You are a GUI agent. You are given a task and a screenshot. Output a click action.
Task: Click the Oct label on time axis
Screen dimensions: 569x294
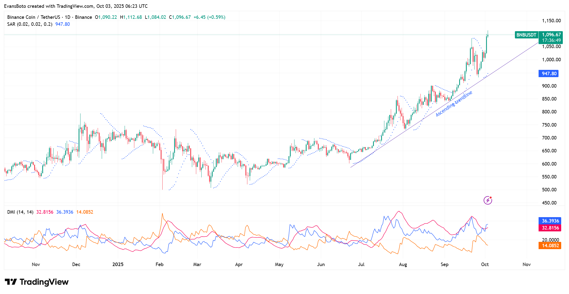coord(485,264)
